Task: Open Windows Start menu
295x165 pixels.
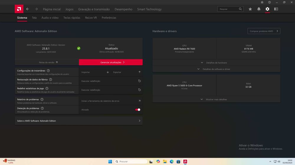Action: coord(110,161)
